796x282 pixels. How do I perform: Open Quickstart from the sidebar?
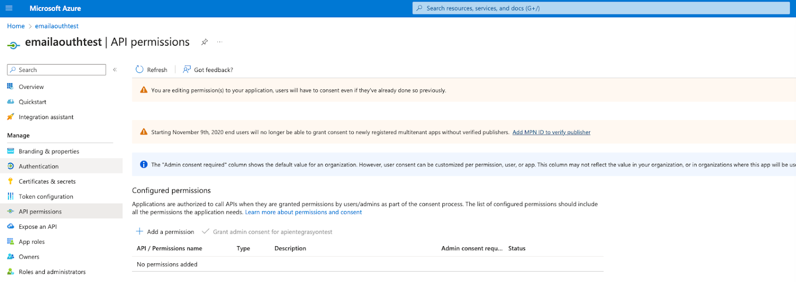(x=32, y=102)
